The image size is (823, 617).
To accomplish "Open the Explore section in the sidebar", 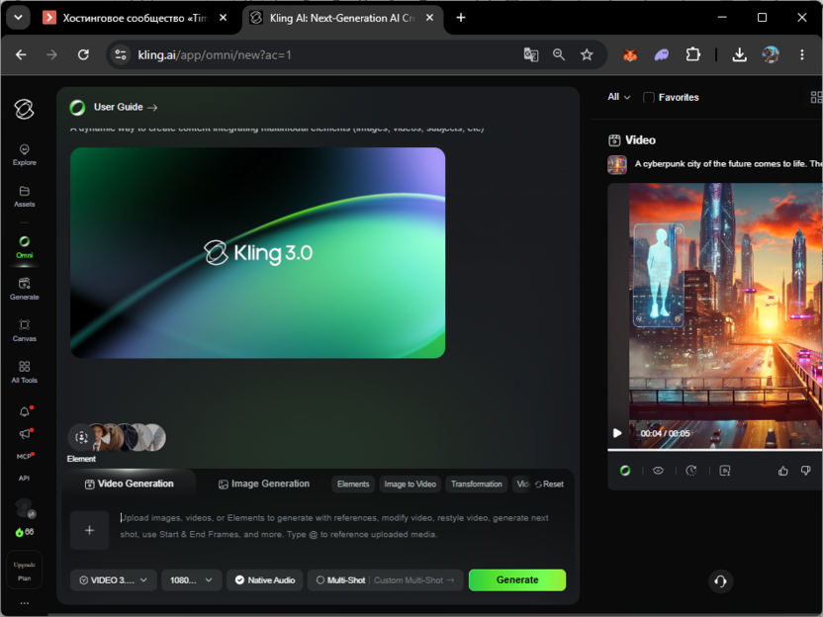I will click(x=24, y=155).
